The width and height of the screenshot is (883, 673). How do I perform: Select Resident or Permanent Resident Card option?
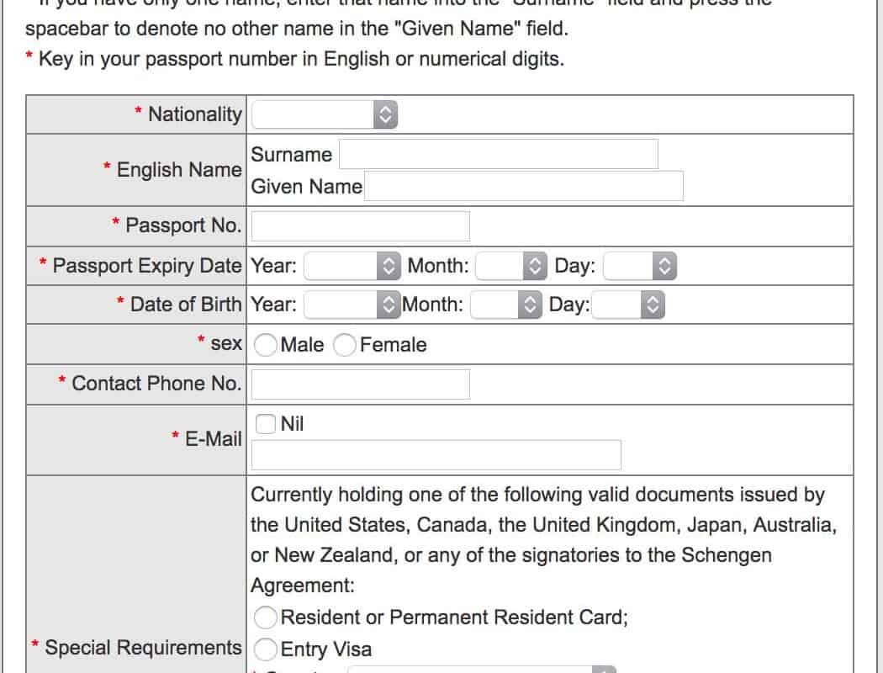click(266, 617)
